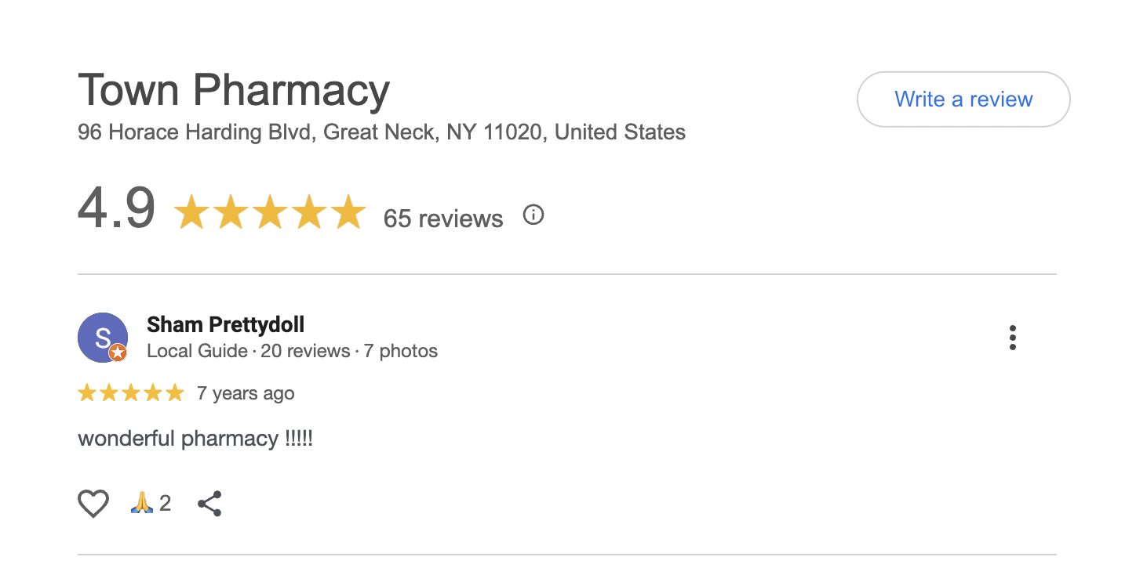Click the "7 years ago" timestamp

click(x=246, y=392)
